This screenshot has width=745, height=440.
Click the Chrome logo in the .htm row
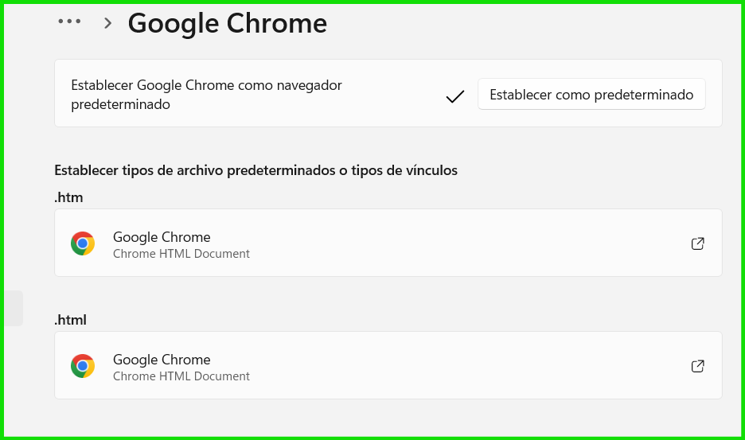click(x=83, y=243)
